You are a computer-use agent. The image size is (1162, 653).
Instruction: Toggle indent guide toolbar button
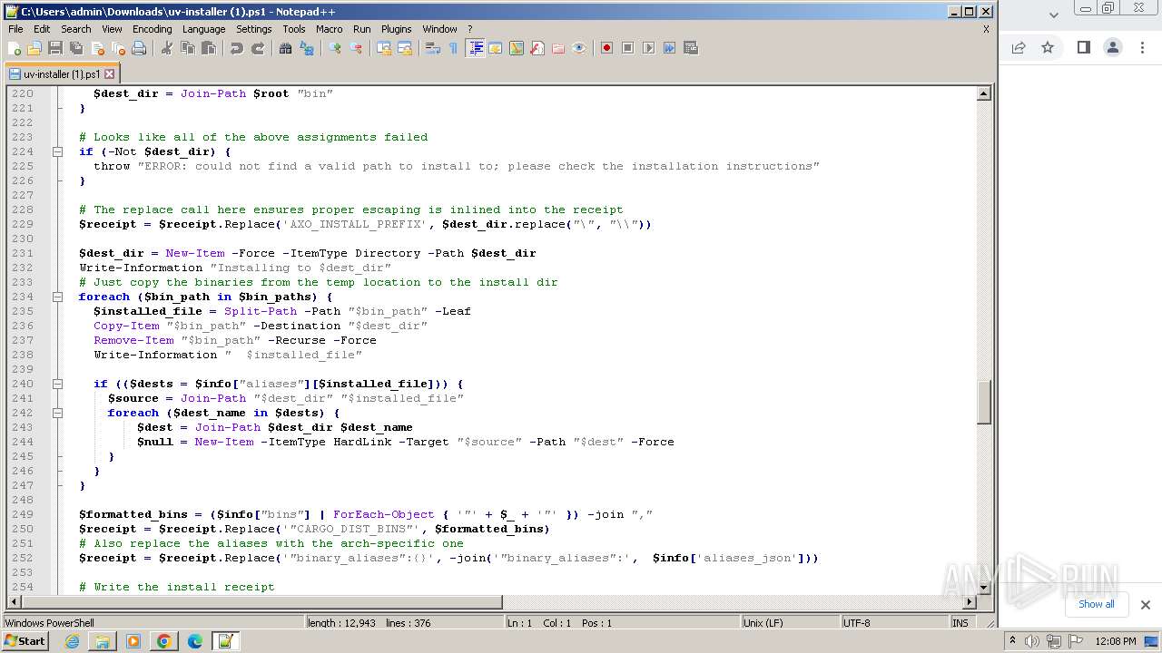475,48
